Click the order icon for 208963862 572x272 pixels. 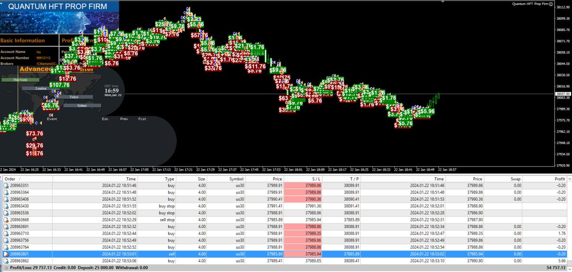point(6,261)
